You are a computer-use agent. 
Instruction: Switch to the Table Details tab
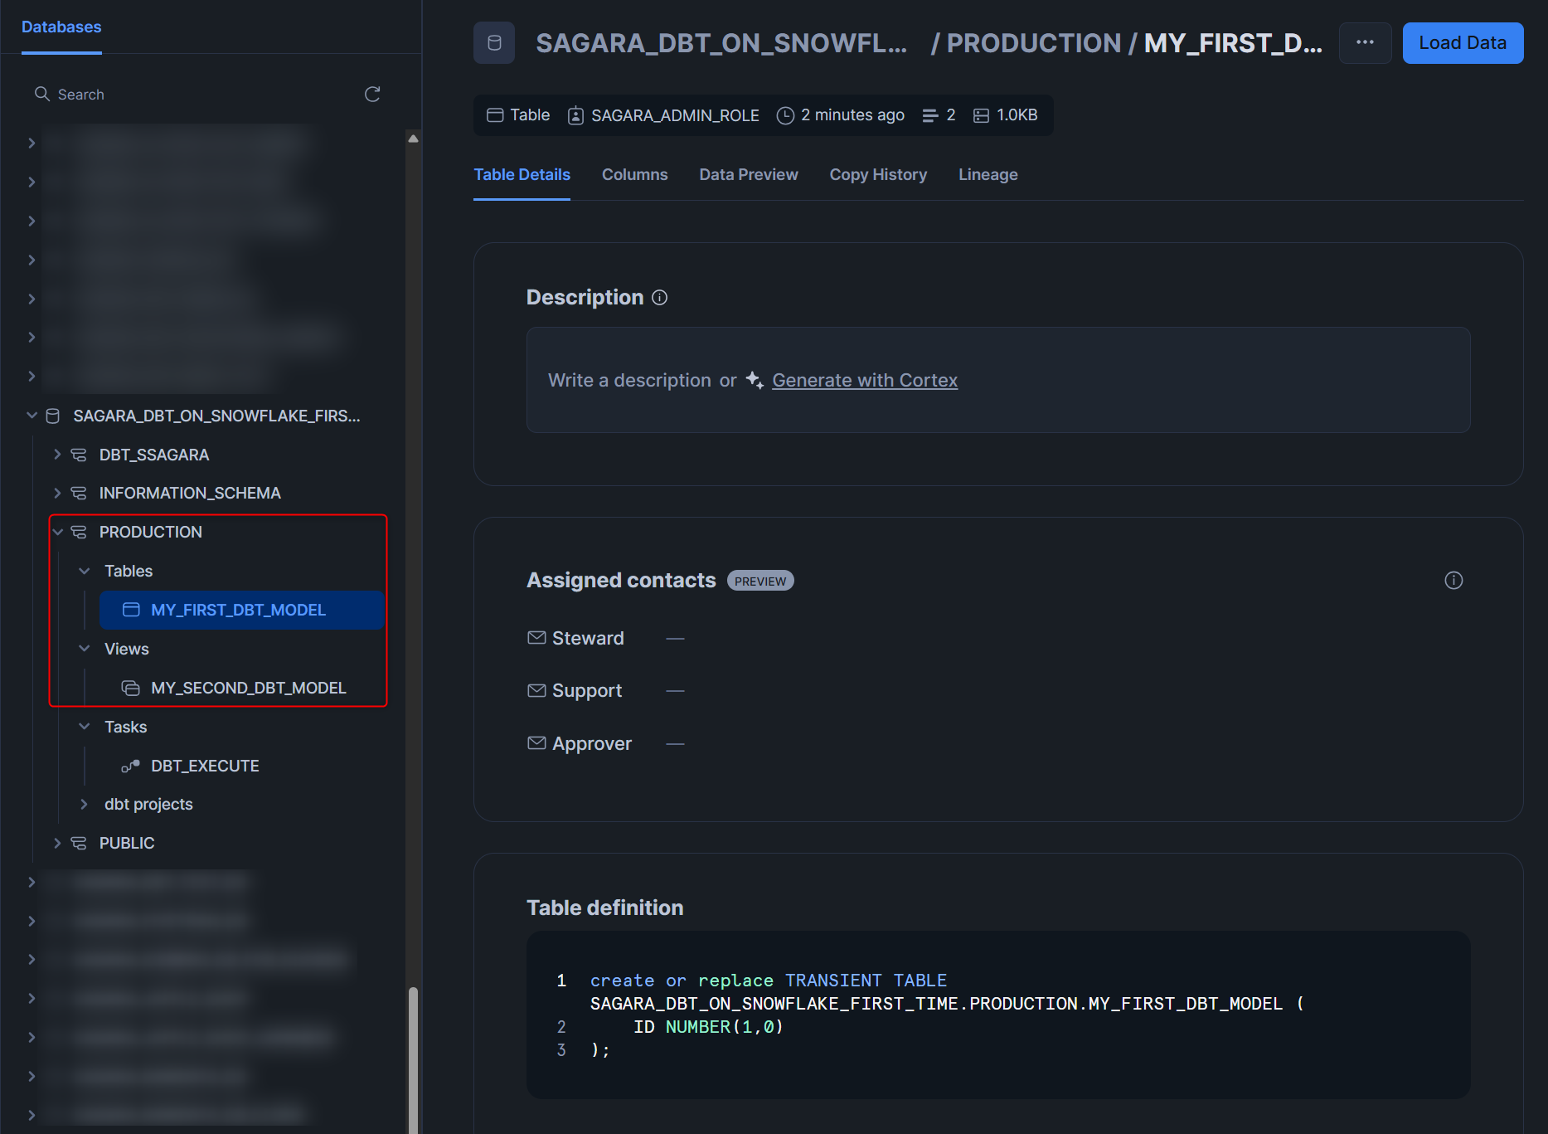522,175
